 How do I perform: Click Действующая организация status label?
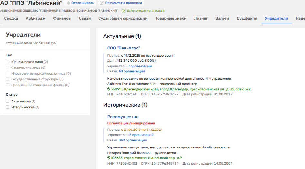(x=146, y=11)
